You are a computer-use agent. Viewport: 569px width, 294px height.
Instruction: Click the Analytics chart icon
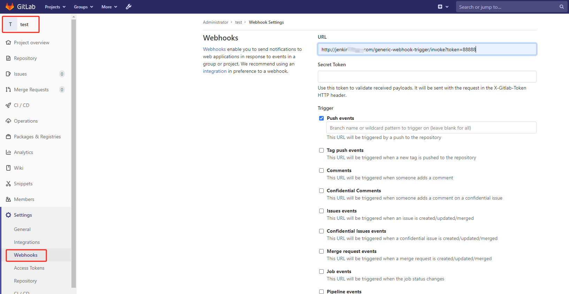(8, 152)
